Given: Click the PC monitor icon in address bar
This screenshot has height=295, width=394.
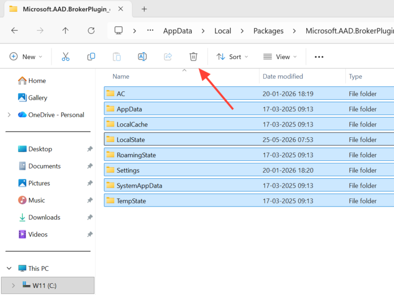Looking at the screenshot, I should point(119,30).
